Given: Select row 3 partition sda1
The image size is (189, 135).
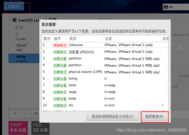Looking at the screenshot, I should click(105, 59).
